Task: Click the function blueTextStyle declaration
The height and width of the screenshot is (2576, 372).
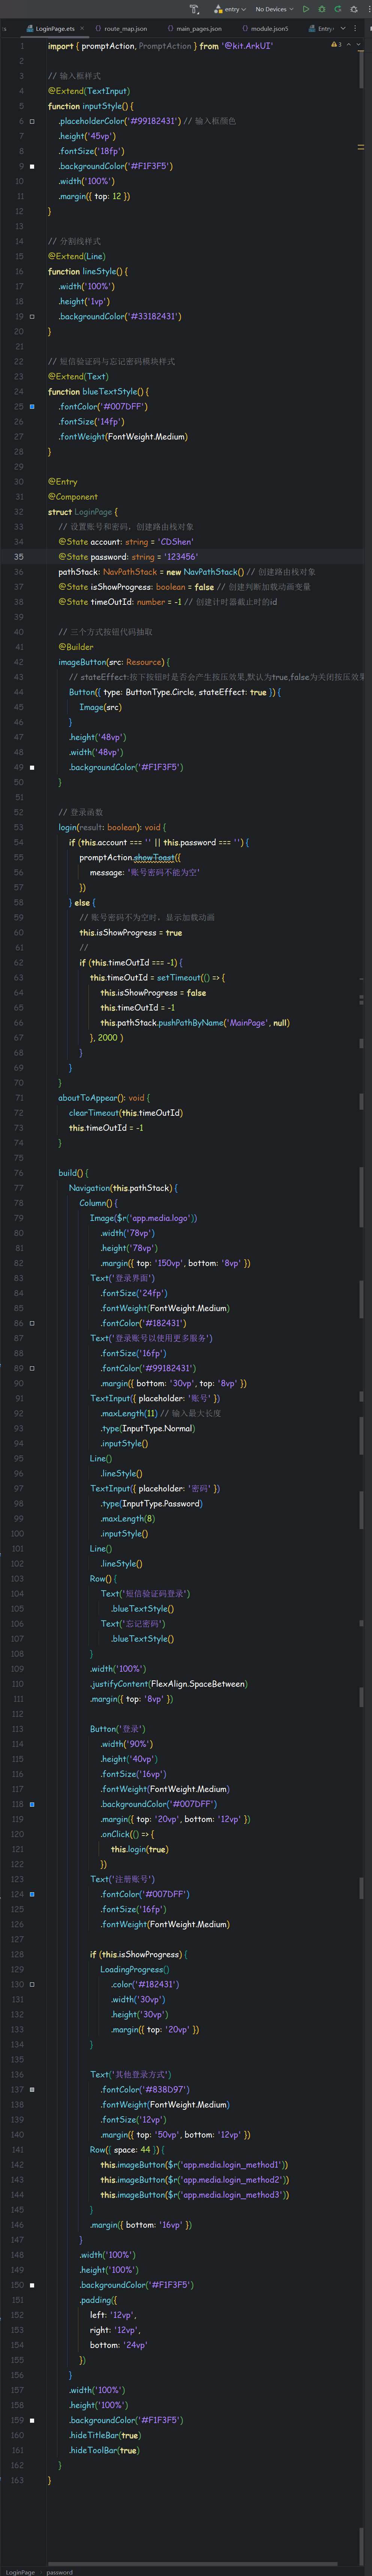Action: pyautogui.click(x=98, y=392)
